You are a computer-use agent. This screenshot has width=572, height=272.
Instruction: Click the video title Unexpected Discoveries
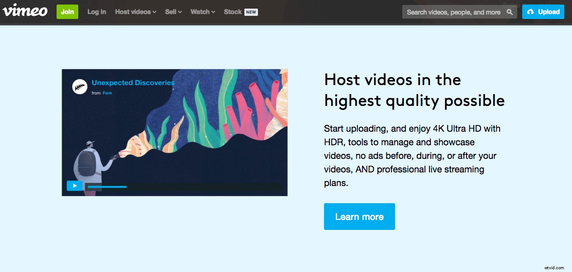(133, 83)
